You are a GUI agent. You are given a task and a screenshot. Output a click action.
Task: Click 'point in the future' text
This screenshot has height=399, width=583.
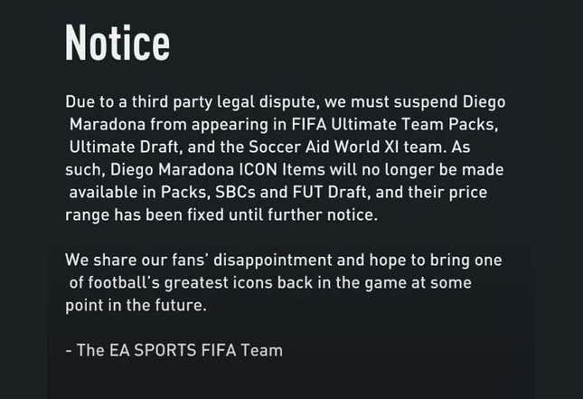tap(136, 306)
